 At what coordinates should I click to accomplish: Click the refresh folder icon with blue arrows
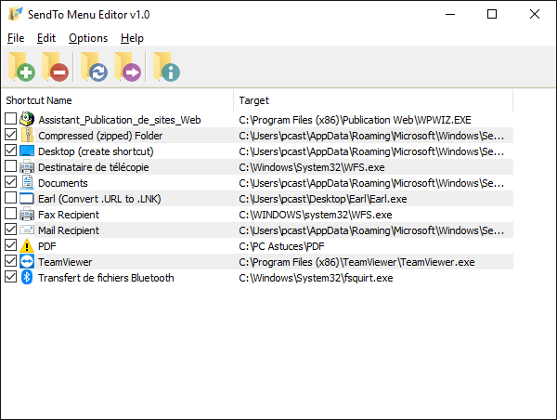[x=94, y=67]
